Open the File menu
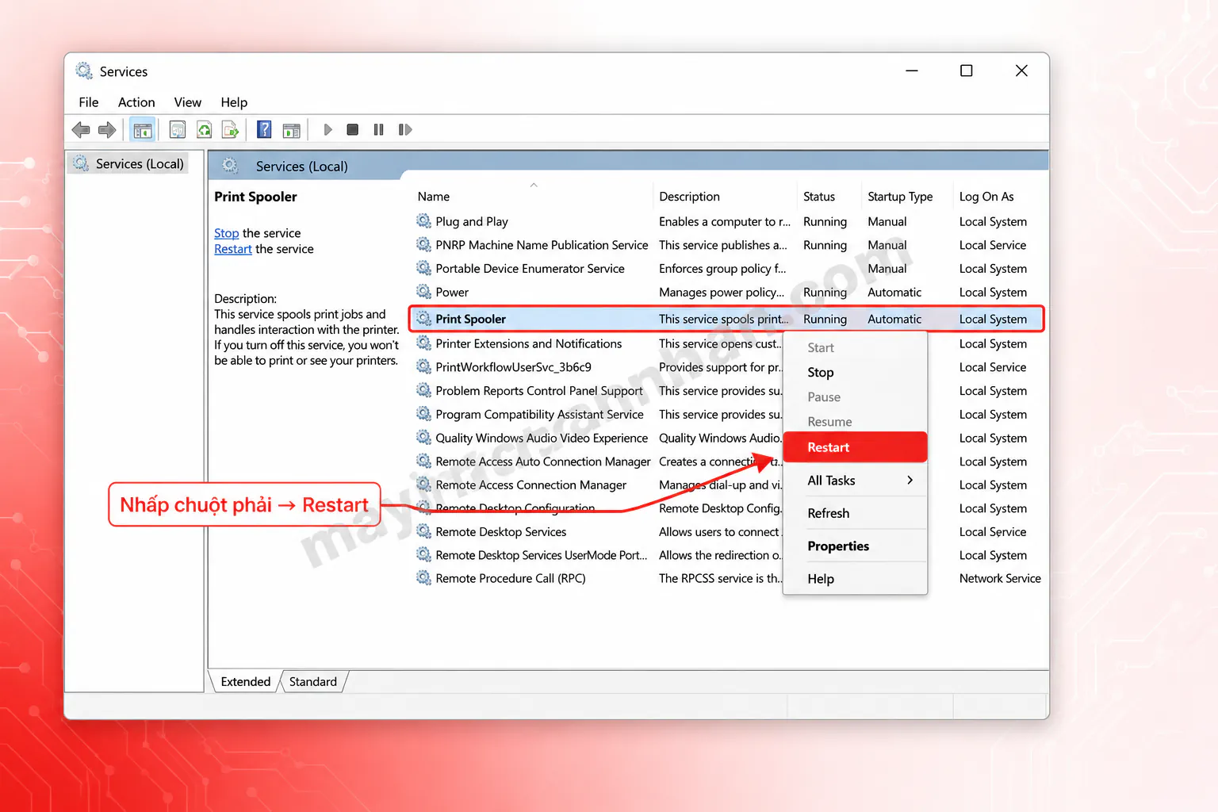The image size is (1218, 812). pyautogui.click(x=89, y=102)
